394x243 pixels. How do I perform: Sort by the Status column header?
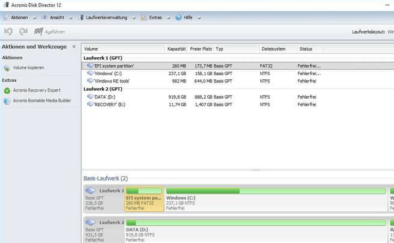(x=310, y=49)
